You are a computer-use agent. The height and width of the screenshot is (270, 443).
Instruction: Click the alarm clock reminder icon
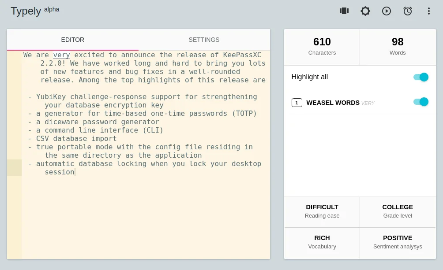(408, 11)
